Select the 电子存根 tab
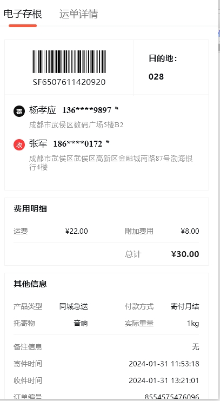220x401 pixels. click(23, 14)
